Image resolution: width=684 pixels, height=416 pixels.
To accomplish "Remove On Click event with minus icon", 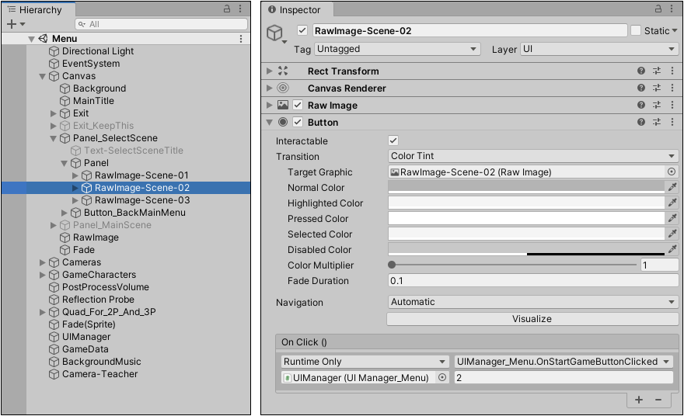I will tap(658, 399).
